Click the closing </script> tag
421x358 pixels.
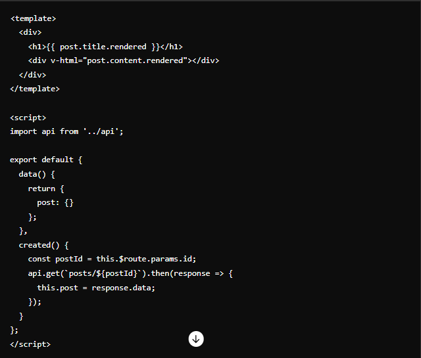click(x=30, y=344)
